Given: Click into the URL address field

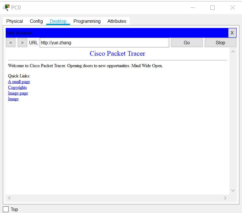Looking at the screenshot, I should 104,43.
